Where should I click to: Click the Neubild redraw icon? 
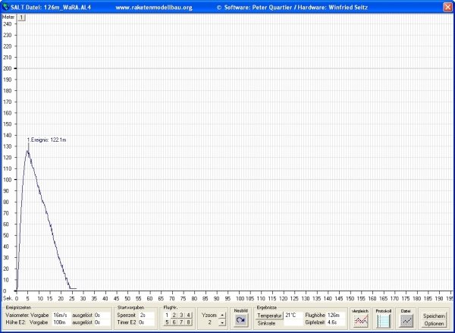[240, 321]
